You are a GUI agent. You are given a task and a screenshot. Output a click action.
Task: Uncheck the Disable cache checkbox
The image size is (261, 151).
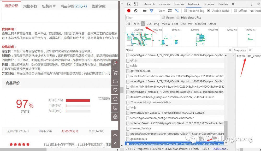tap(208, 11)
